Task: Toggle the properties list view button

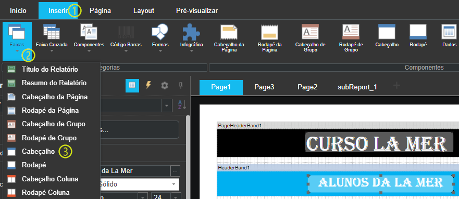Action: coord(132,85)
